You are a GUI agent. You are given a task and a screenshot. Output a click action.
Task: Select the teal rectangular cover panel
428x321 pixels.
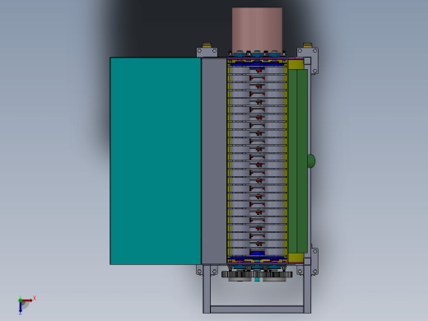[156, 161]
